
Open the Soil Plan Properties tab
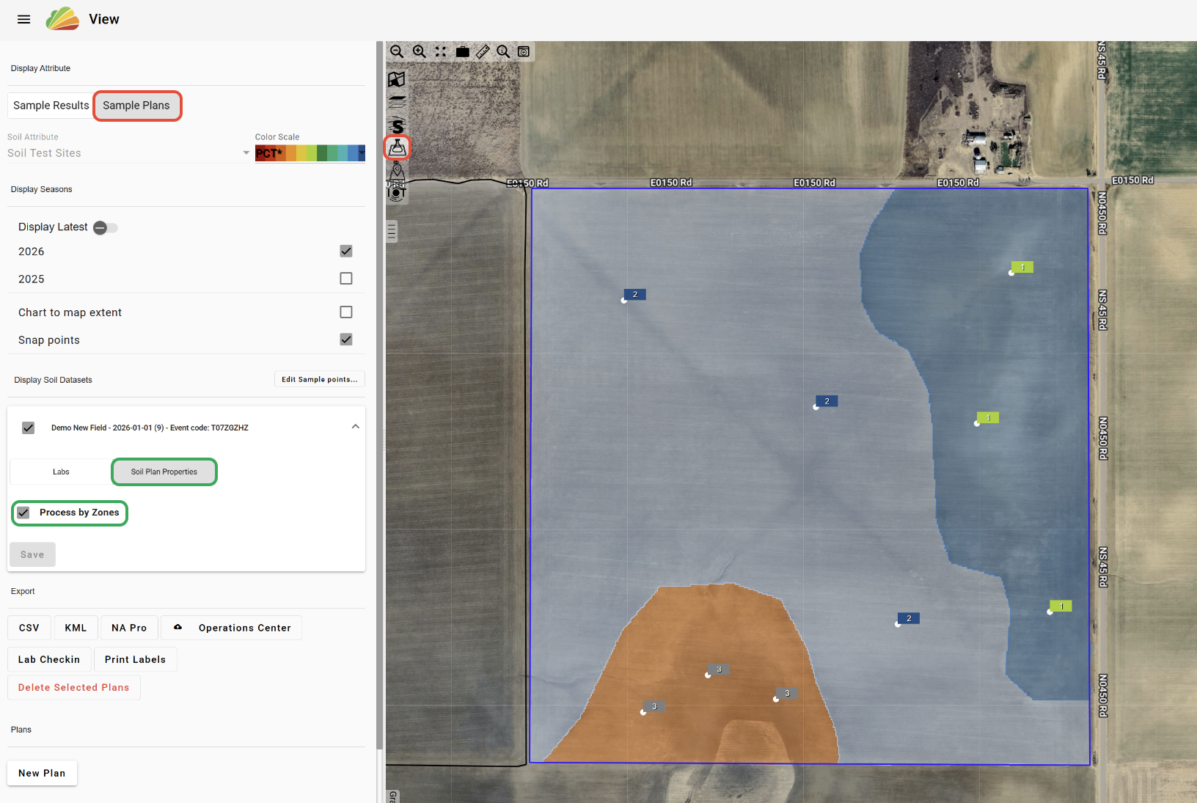pos(164,472)
